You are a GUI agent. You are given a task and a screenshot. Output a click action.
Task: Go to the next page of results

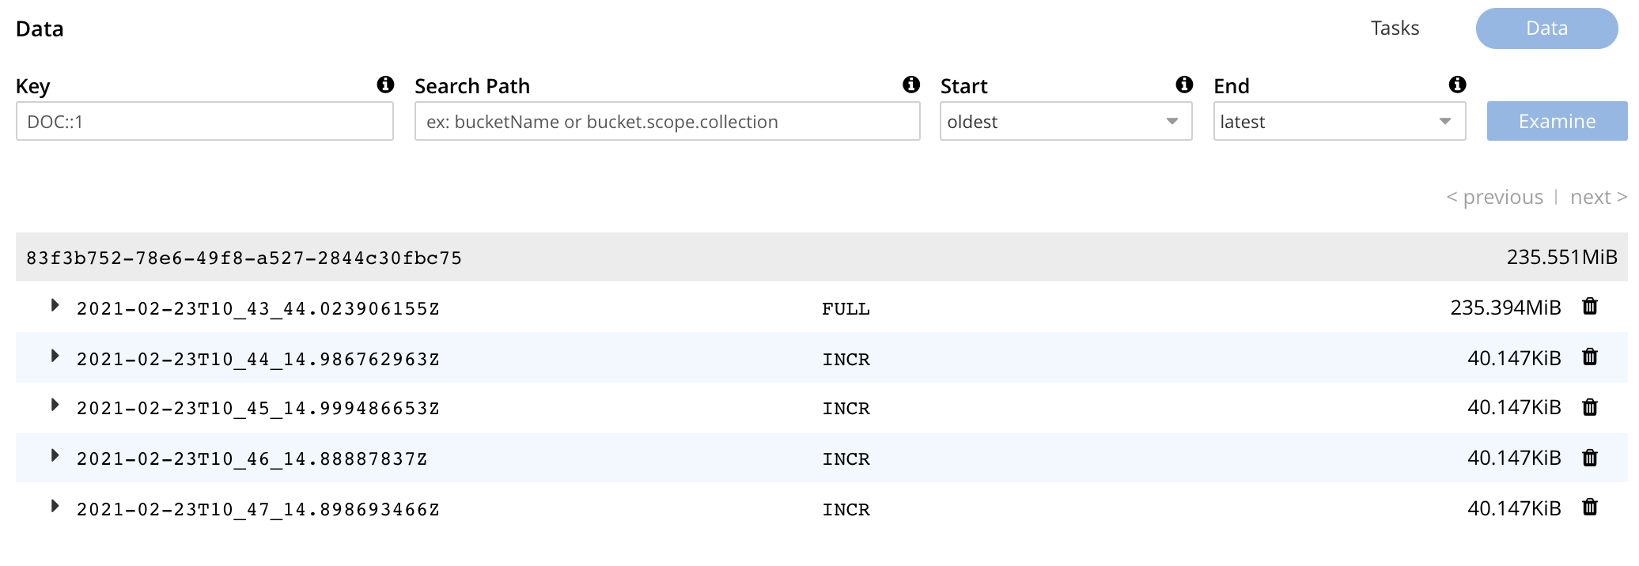coord(1598,197)
